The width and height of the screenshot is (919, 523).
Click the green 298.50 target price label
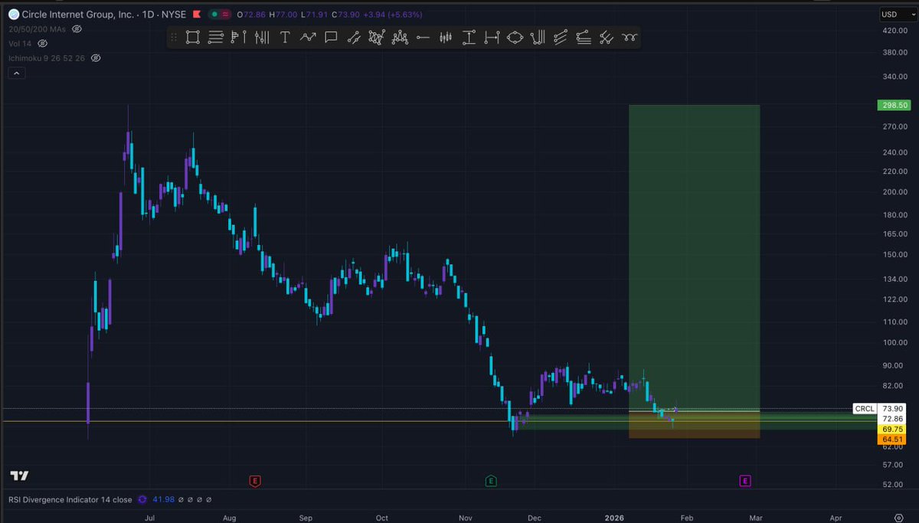click(895, 105)
